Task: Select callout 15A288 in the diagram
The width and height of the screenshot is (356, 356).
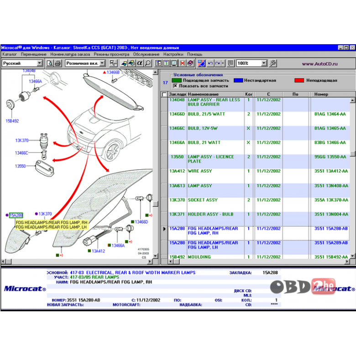Action: click(x=16, y=215)
